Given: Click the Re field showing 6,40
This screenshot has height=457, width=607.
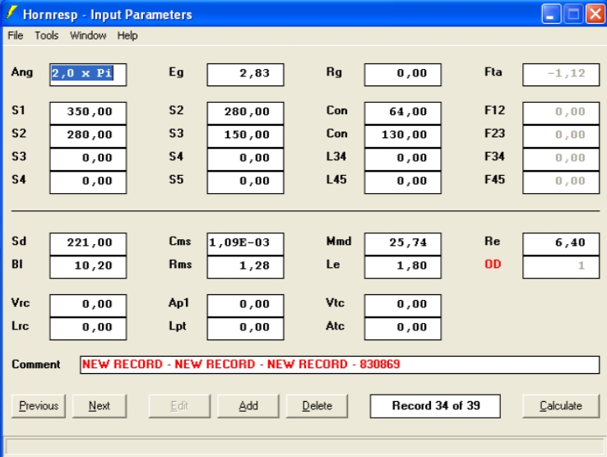Looking at the screenshot, I should point(561,244).
